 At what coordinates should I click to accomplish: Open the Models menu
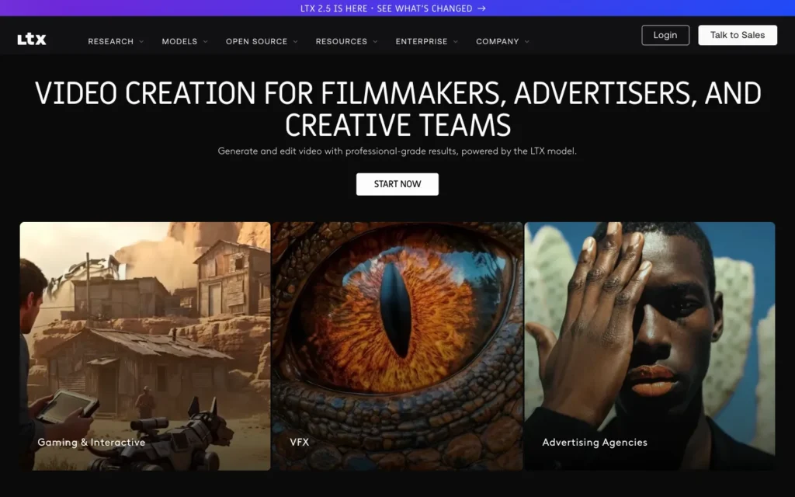[x=179, y=42]
